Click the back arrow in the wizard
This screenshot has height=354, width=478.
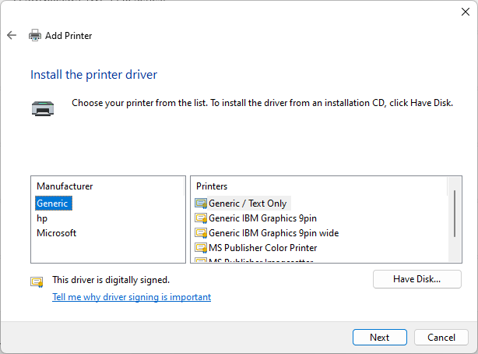tap(12, 35)
